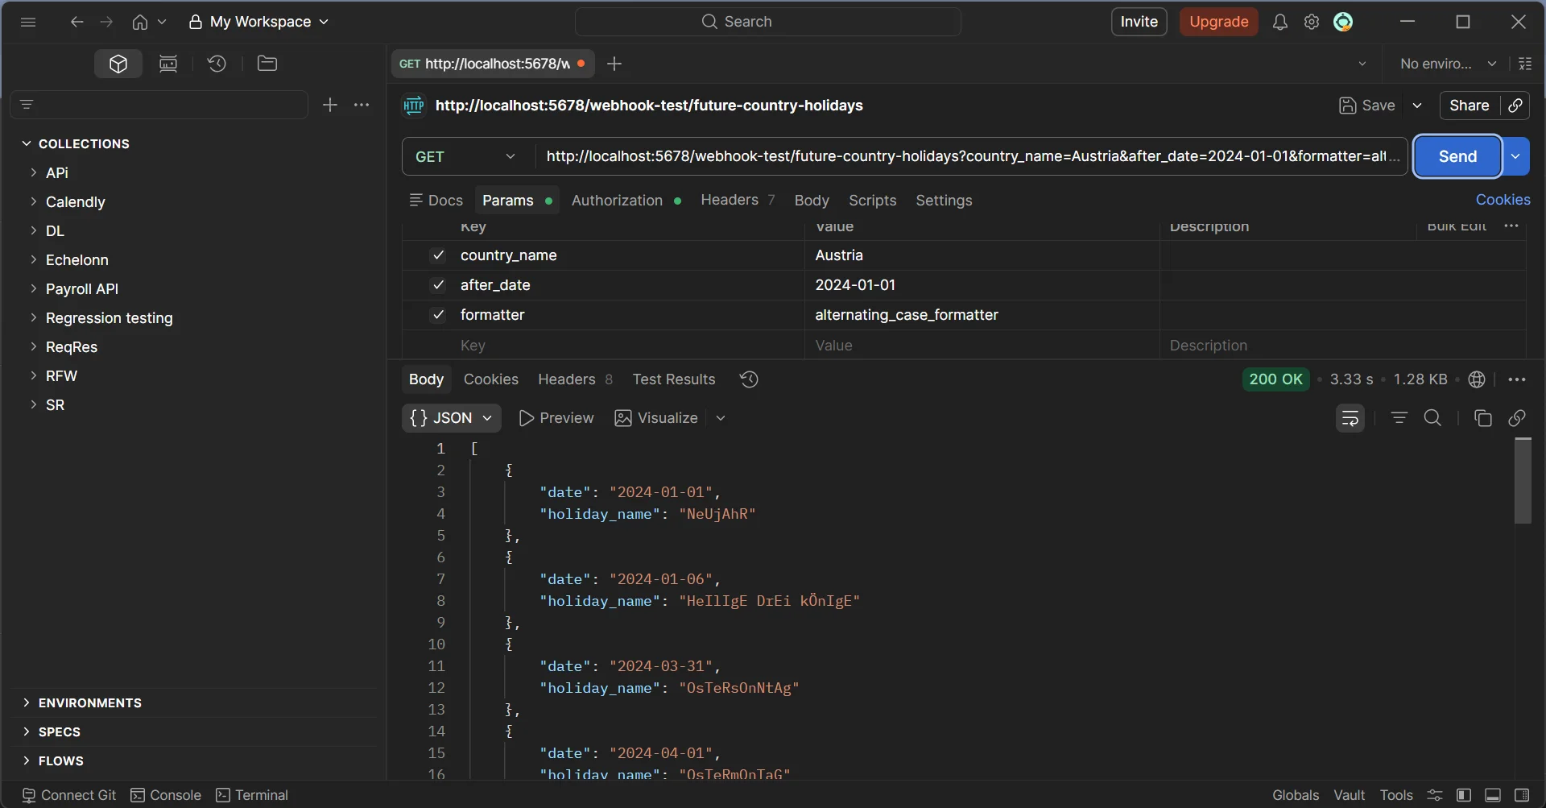The height and width of the screenshot is (808, 1546).
Task: Click the plus icon to create new collection
Action: coord(330,105)
